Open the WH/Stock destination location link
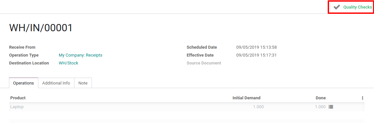The image size is (374, 123). [x=68, y=63]
